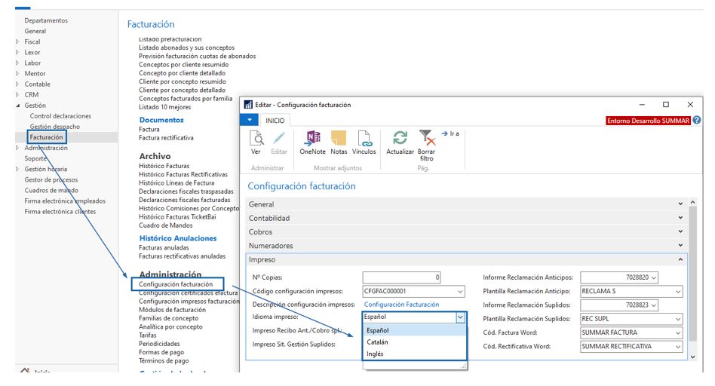This screenshot has width=715, height=386.
Task: Refresh page with Actualizar icon
Action: coord(400,139)
